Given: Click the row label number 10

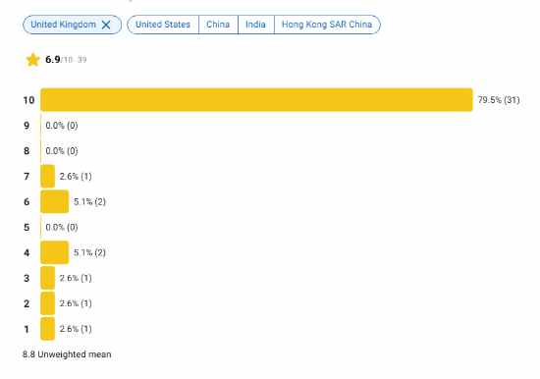Looking at the screenshot, I should [28, 100].
